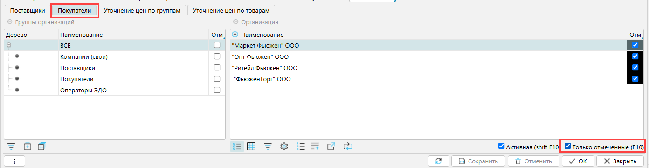The width and height of the screenshot is (649, 168).
Task: Disable Только отмеченные (F10) filter
Action: [x=567, y=147]
